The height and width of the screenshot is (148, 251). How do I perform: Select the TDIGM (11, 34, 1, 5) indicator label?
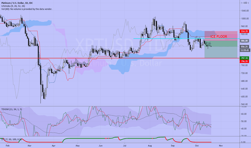(12, 109)
